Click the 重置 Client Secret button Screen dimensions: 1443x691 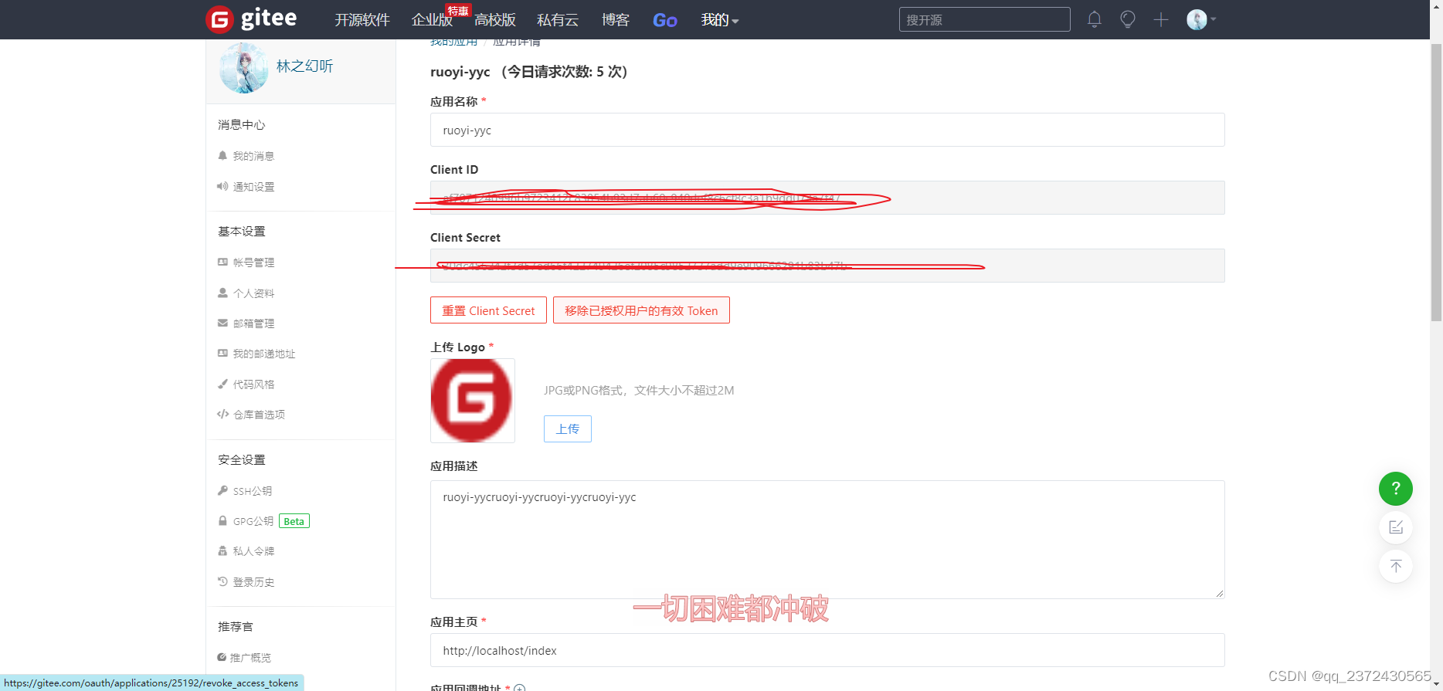pyautogui.click(x=488, y=310)
